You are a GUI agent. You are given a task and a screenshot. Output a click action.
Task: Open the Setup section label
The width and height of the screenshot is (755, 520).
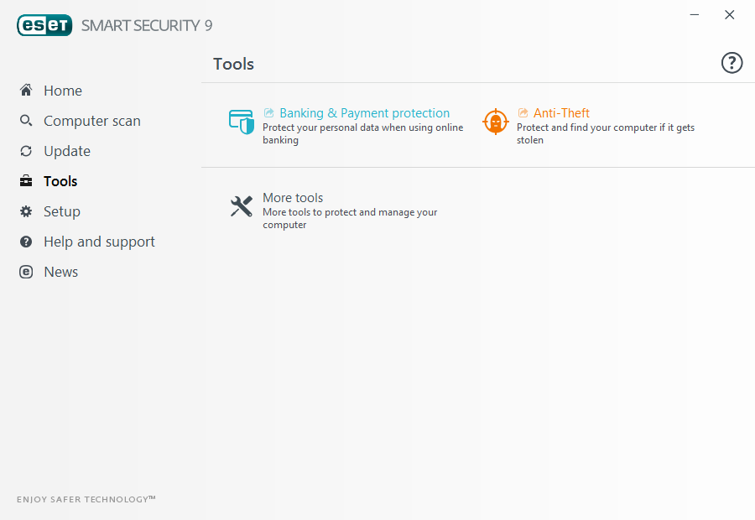point(62,211)
